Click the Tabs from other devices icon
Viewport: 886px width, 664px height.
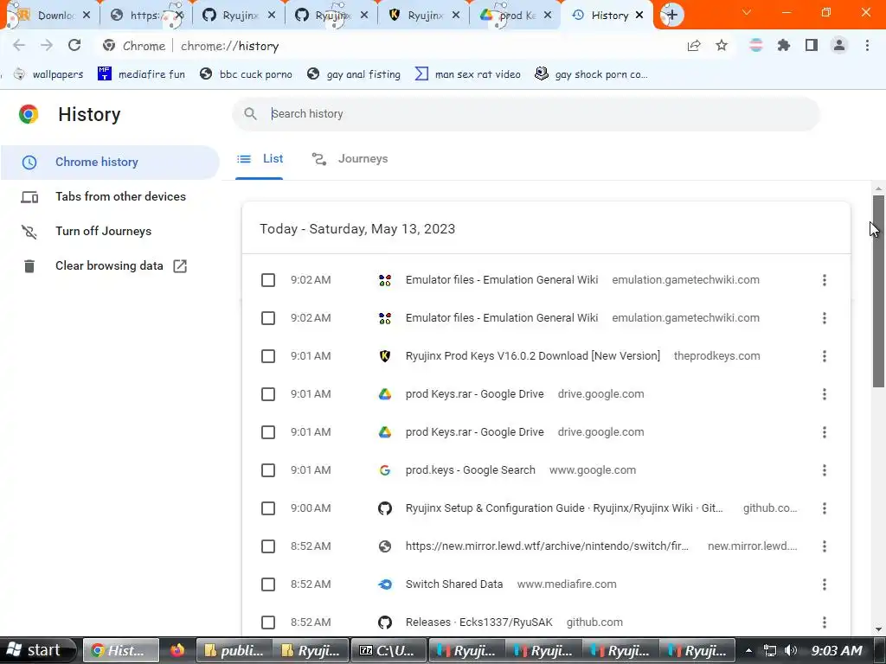(x=29, y=197)
